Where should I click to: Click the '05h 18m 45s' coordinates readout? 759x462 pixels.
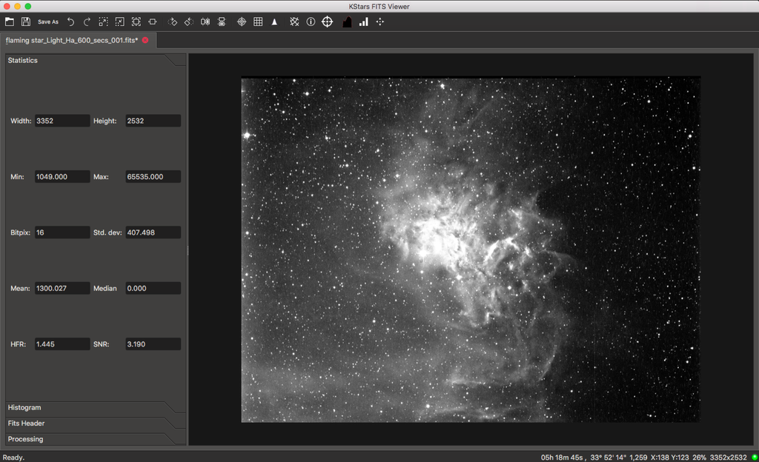[x=562, y=457]
